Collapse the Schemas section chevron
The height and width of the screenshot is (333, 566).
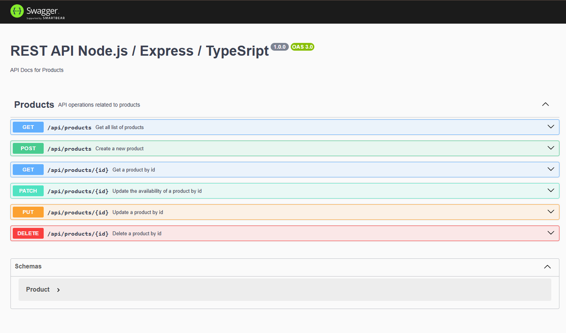point(547,267)
